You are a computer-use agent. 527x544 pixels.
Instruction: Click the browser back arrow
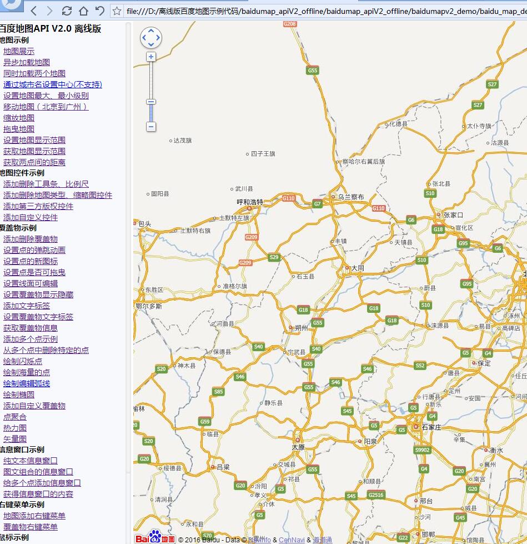34,11
